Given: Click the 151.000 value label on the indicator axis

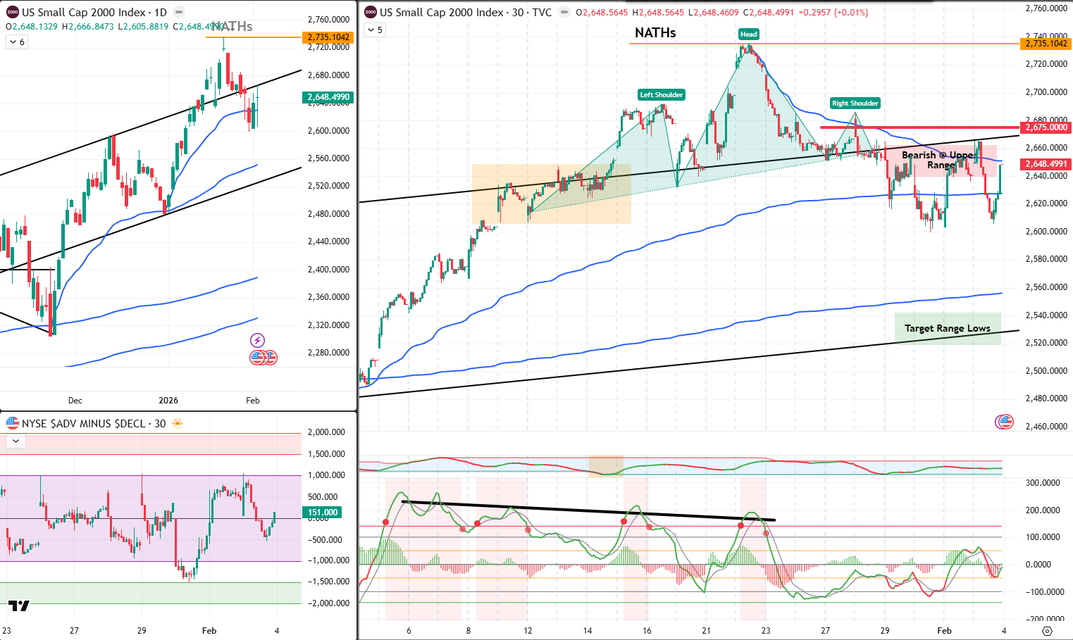Looking at the screenshot, I should (322, 513).
